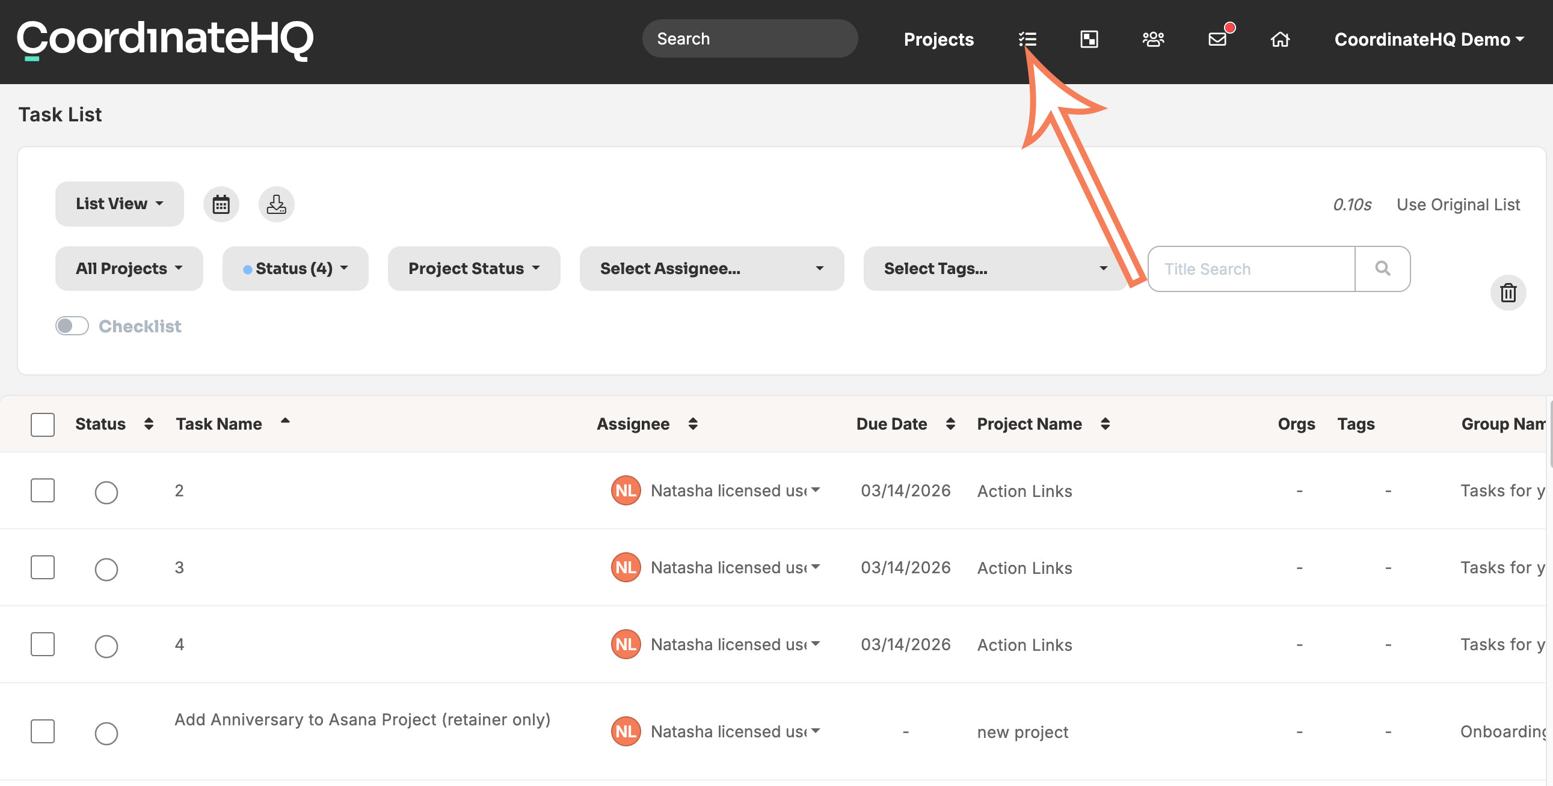Viewport: 1553px width, 786px height.
Task: Open assignee dropdown for Add Anniversary task
Action: coord(816,731)
